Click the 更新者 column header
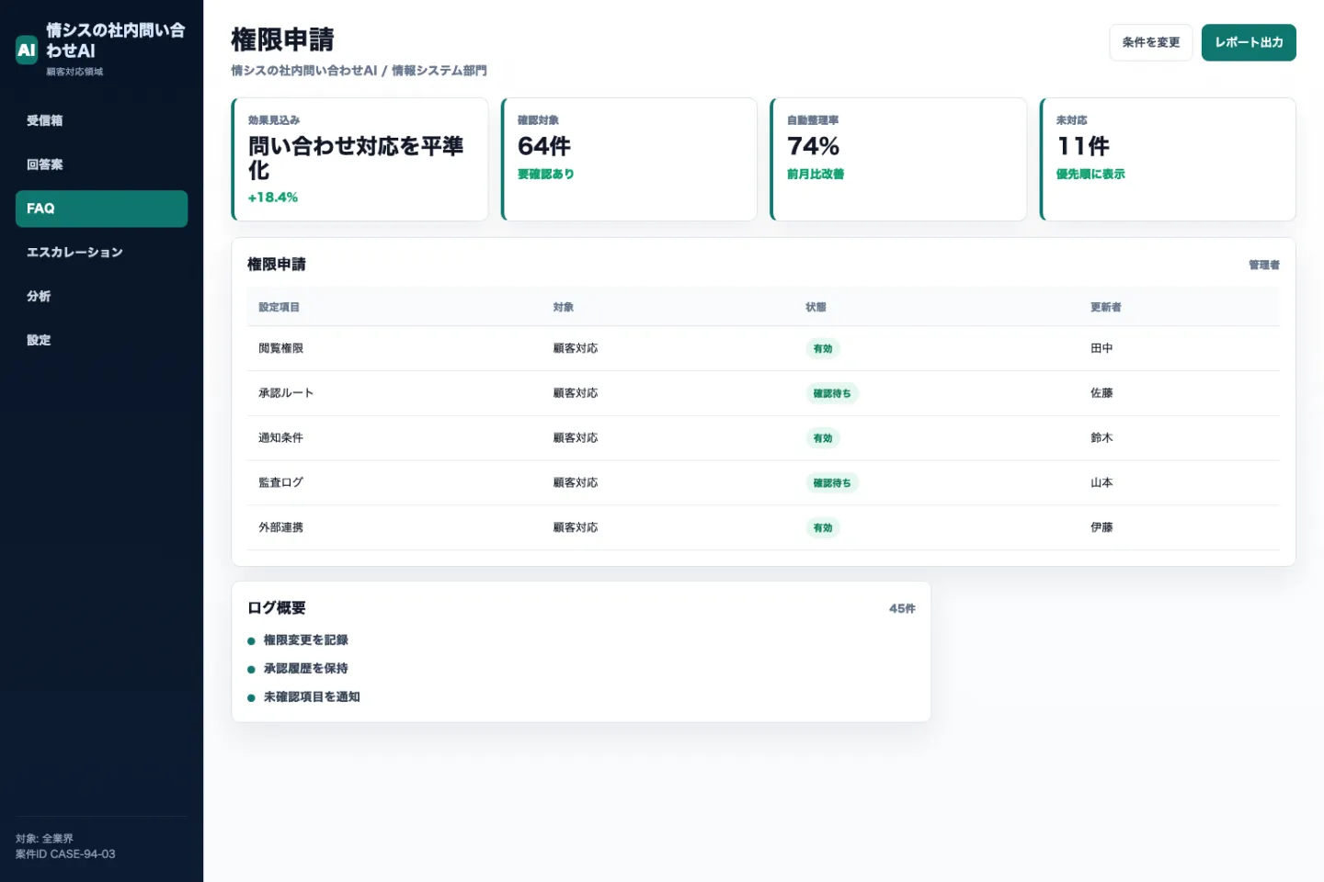 [1106, 307]
